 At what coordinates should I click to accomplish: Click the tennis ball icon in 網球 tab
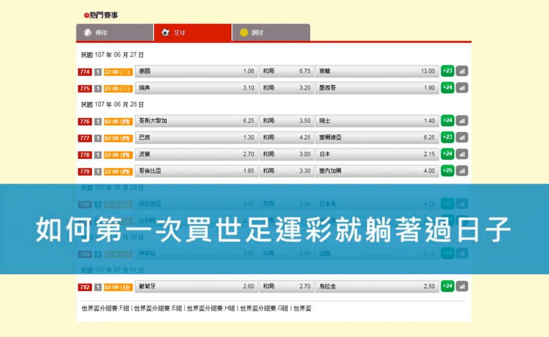244,33
